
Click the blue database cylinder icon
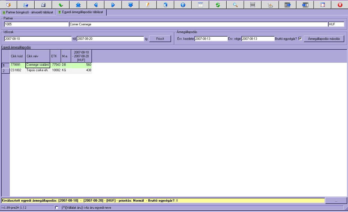pos(165,5)
